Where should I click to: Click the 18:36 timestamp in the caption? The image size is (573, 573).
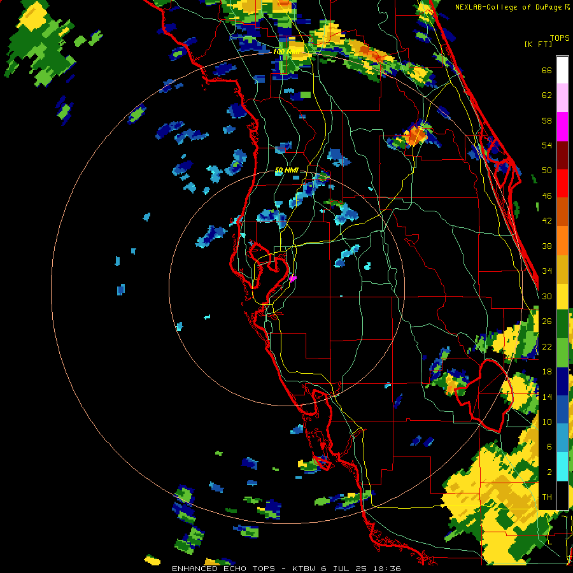[387, 569]
